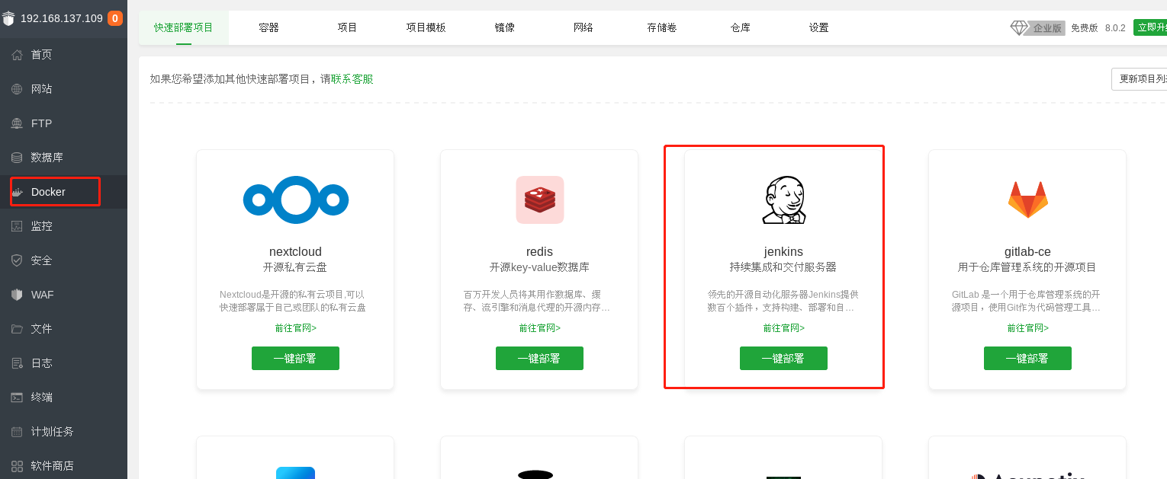This screenshot has width=1167, height=479.
Task: Click the orange notification badge 0
Action: click(115, 18)
